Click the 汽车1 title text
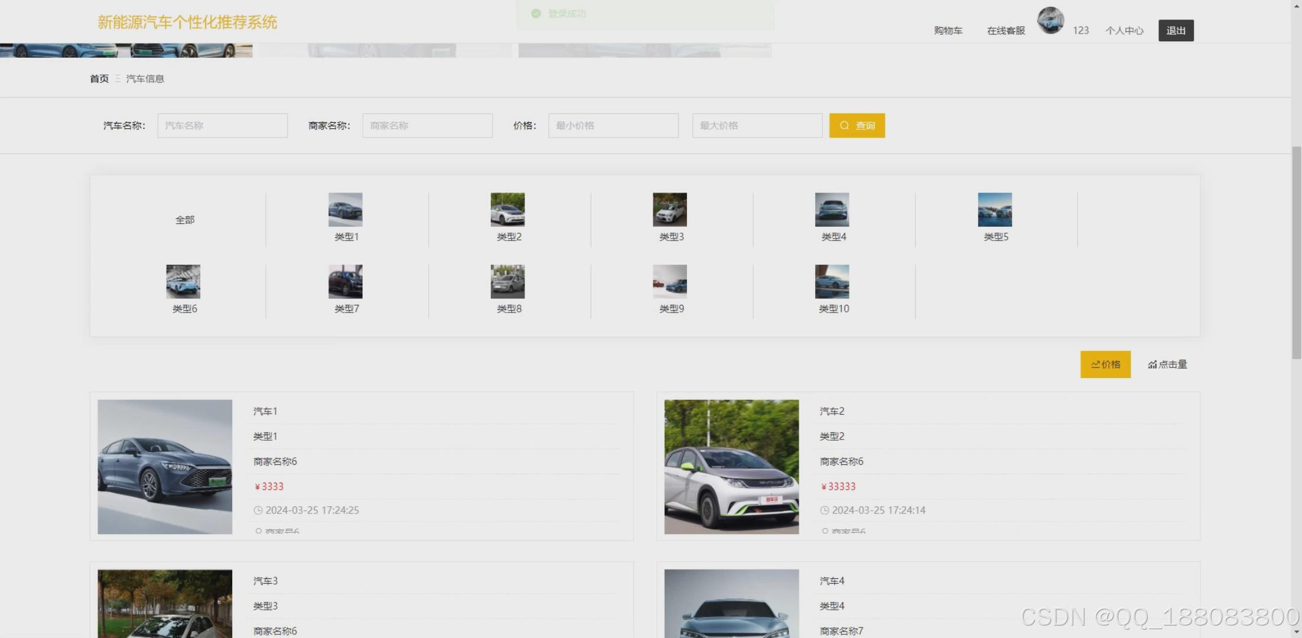Viewport: 1302px width, 638px height. [x=265, y=411]
